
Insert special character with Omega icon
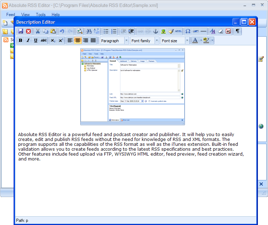(x=188, y=31)
